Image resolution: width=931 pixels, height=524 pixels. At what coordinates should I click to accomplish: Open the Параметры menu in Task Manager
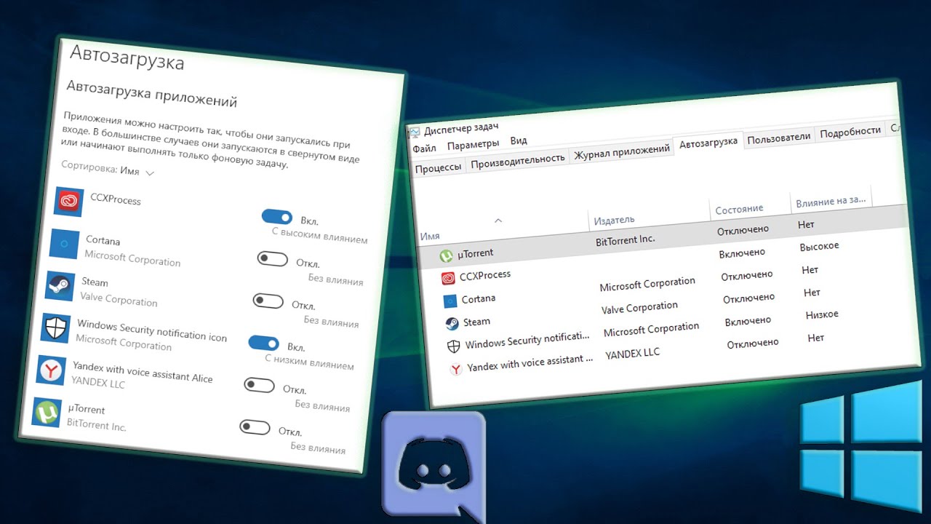coord(473,144)
